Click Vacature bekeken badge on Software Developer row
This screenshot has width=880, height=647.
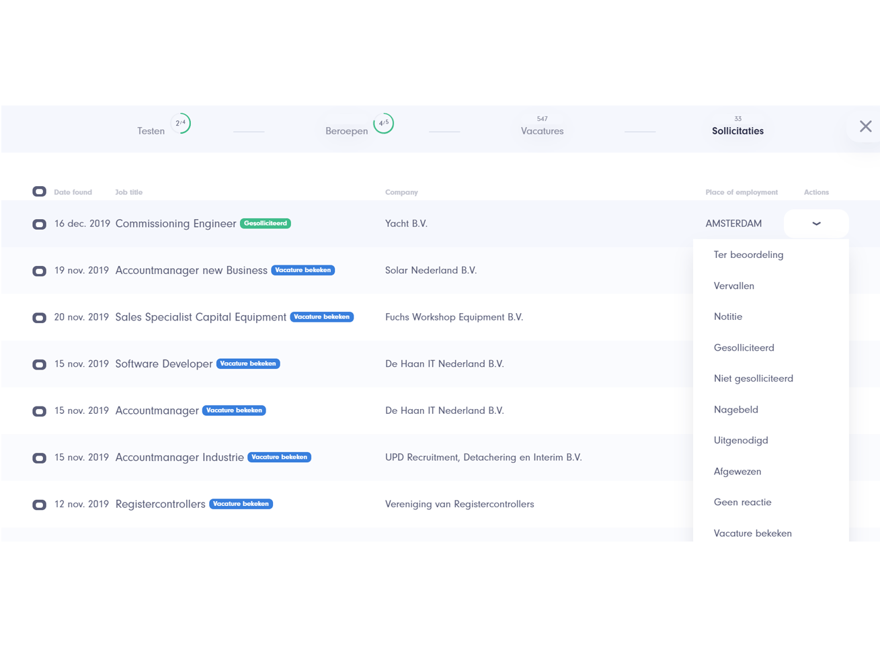[x=248, y=363]
